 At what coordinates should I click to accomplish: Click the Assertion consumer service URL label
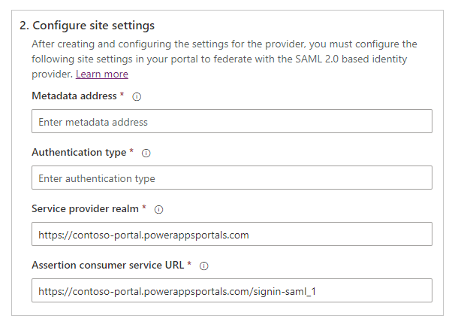tap(107, 265)
